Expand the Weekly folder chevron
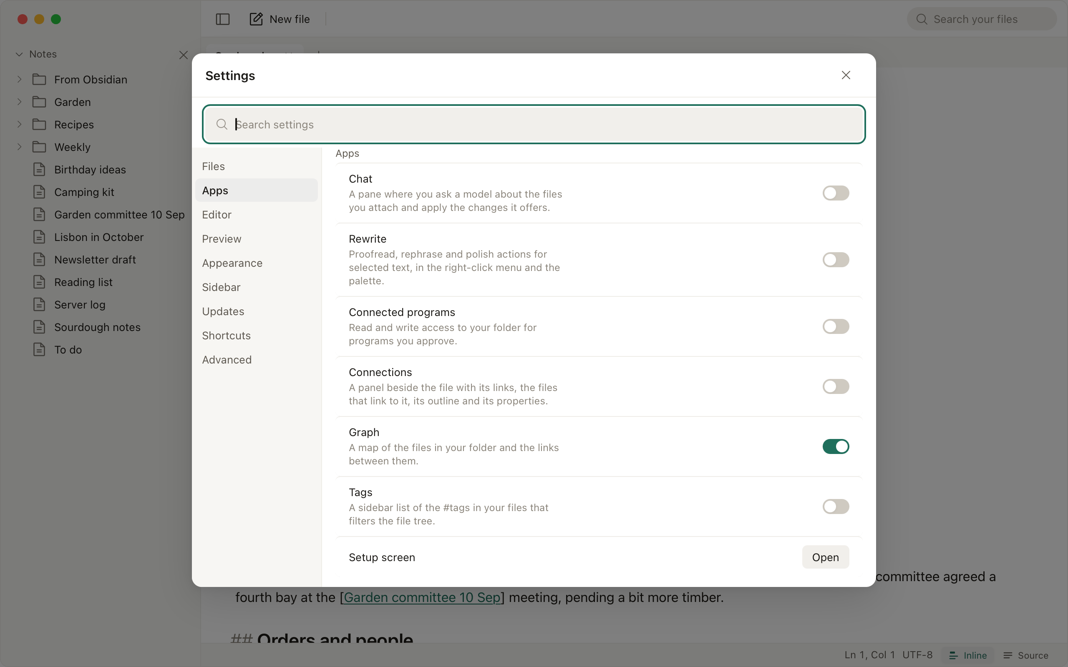The height and width of the screenshot is (667, 1068). pos(20,147)
